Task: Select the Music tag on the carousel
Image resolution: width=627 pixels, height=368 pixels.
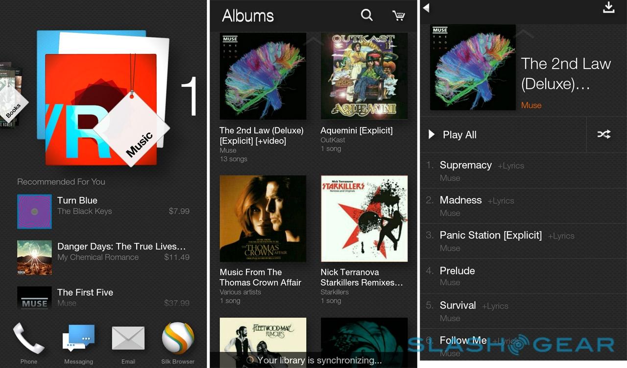Action: (x=132, y=128)
